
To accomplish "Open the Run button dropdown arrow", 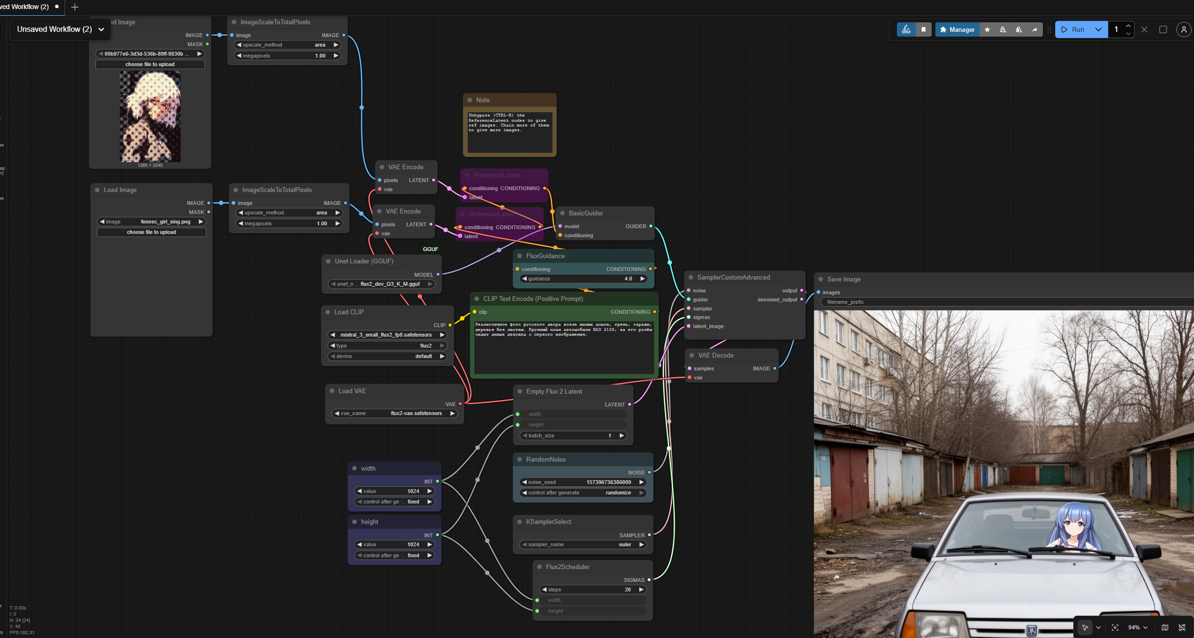I will [1098, 29].
